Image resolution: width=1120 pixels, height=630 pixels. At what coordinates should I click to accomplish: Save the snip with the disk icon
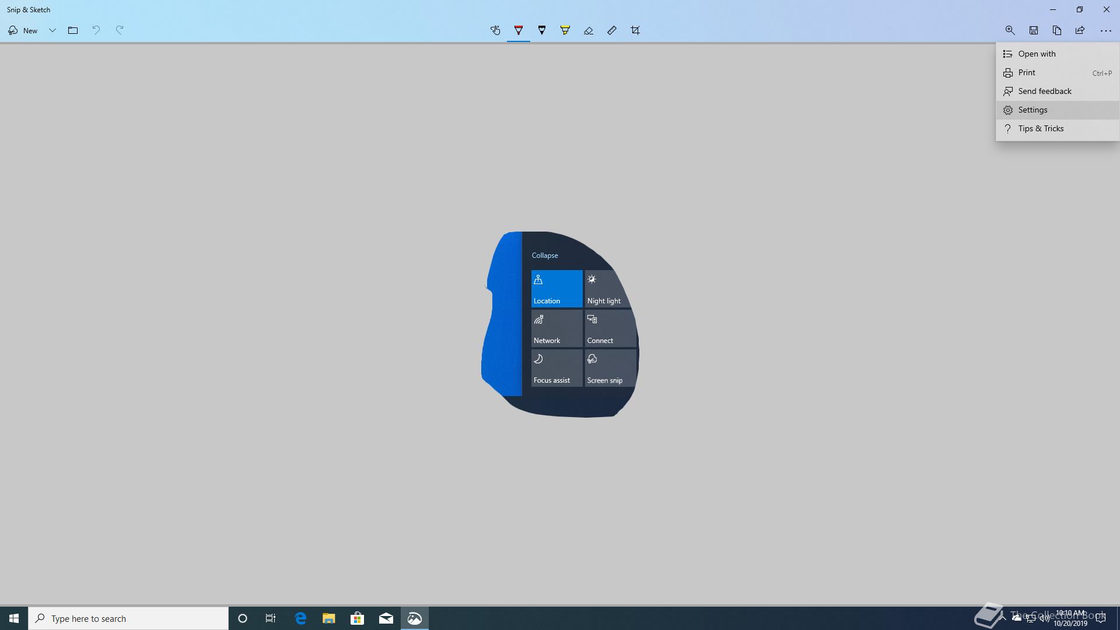1034,30
